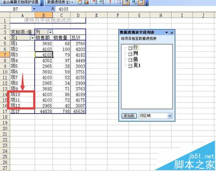Open the Name Box dropdown arrow
The width and height of the screenshot is (216, 171).
34,9
